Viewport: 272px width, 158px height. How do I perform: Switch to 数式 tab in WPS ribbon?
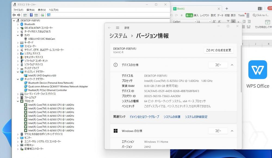click(x=213, y=15)
